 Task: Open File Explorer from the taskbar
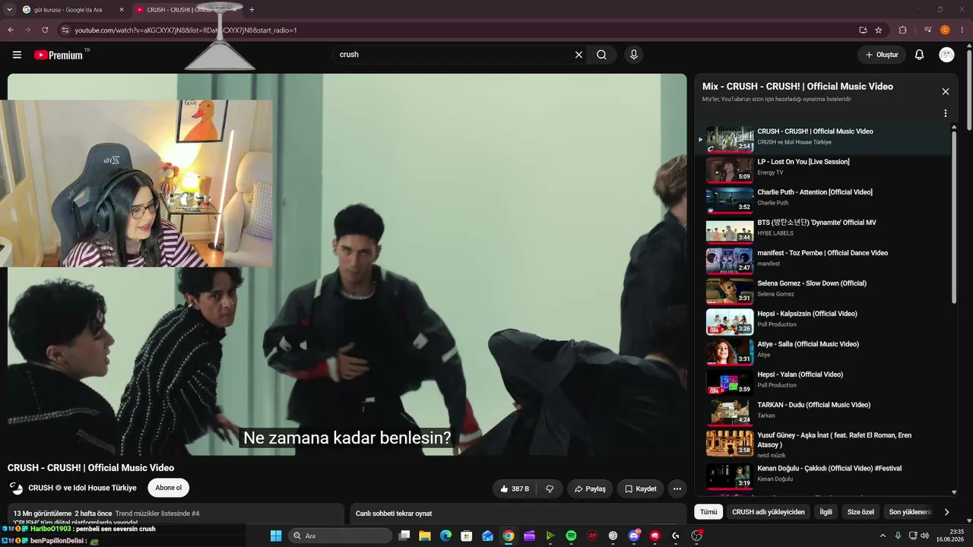tap(425, 536)
